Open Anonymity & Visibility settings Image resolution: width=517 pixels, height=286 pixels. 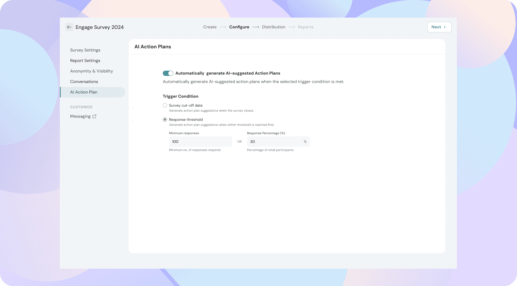[x=91, y=71]
